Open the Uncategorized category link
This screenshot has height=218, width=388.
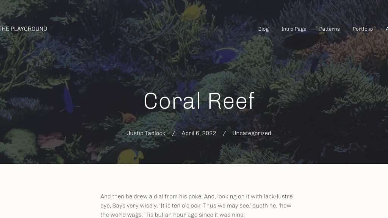[x=252, y=133]
